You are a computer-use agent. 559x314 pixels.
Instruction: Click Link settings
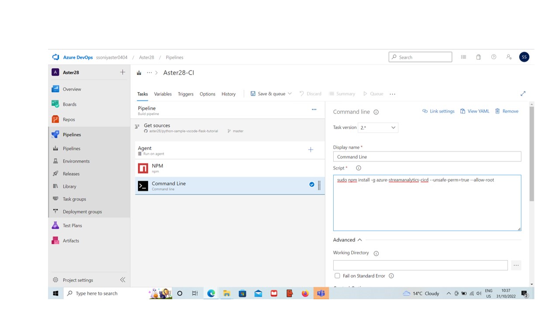(438, 111)
